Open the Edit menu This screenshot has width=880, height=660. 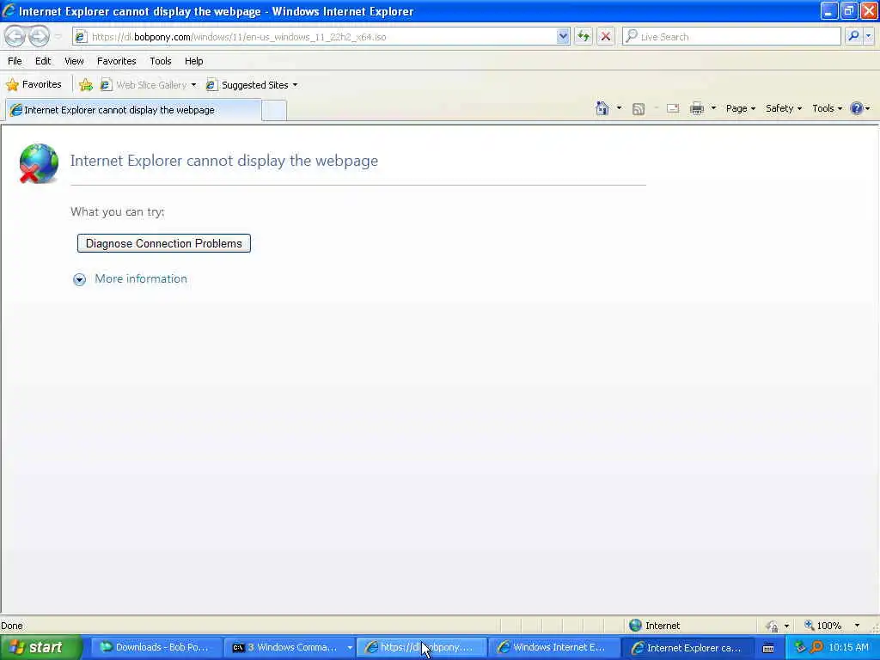(x=43, y=61)
